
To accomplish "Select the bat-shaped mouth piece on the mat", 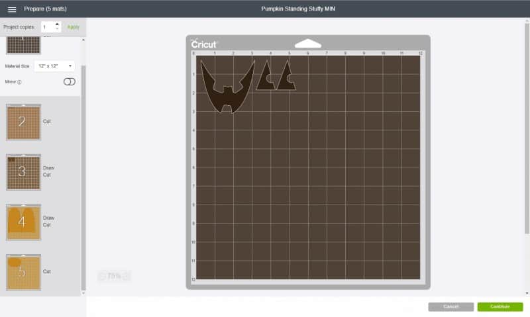I will (227, 87).
